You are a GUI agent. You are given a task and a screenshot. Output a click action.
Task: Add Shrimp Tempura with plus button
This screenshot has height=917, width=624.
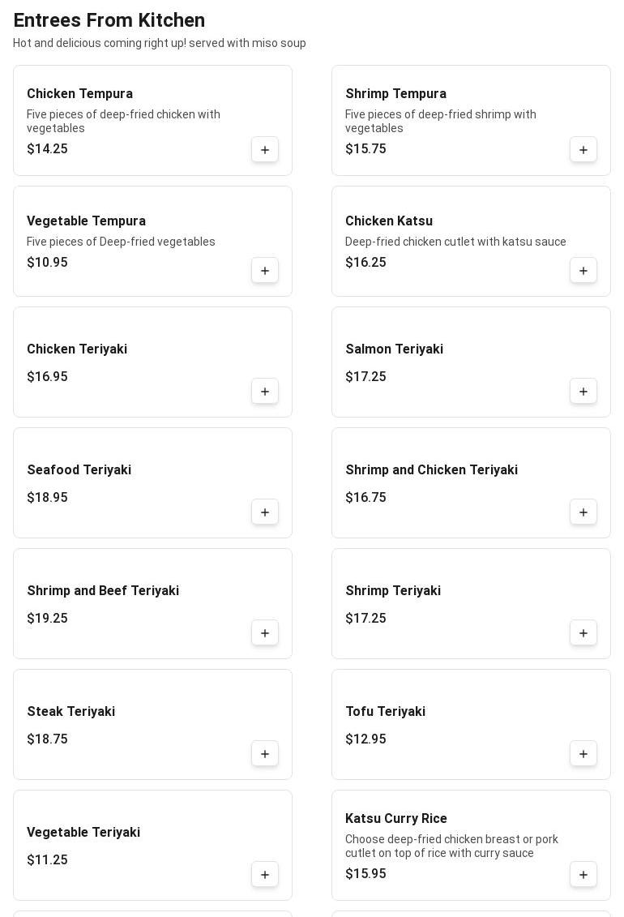583,150
